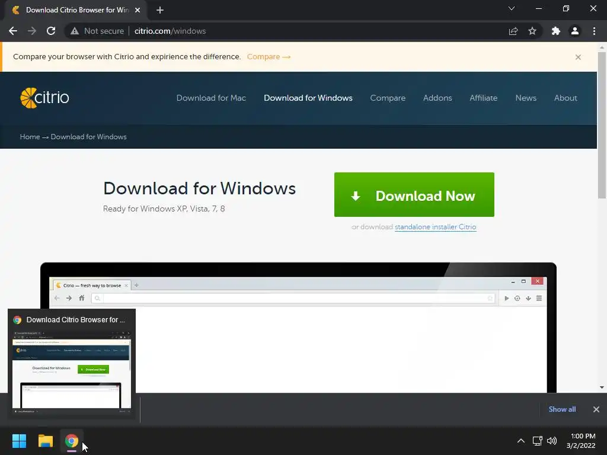The image size is (607, 455).
Task: Click the Citrio orange logo
Action: 44,98
